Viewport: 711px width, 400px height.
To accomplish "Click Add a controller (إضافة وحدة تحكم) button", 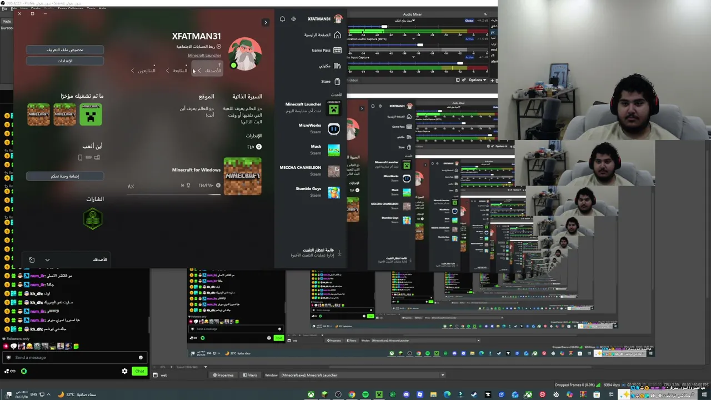I will tap(65, 176).
